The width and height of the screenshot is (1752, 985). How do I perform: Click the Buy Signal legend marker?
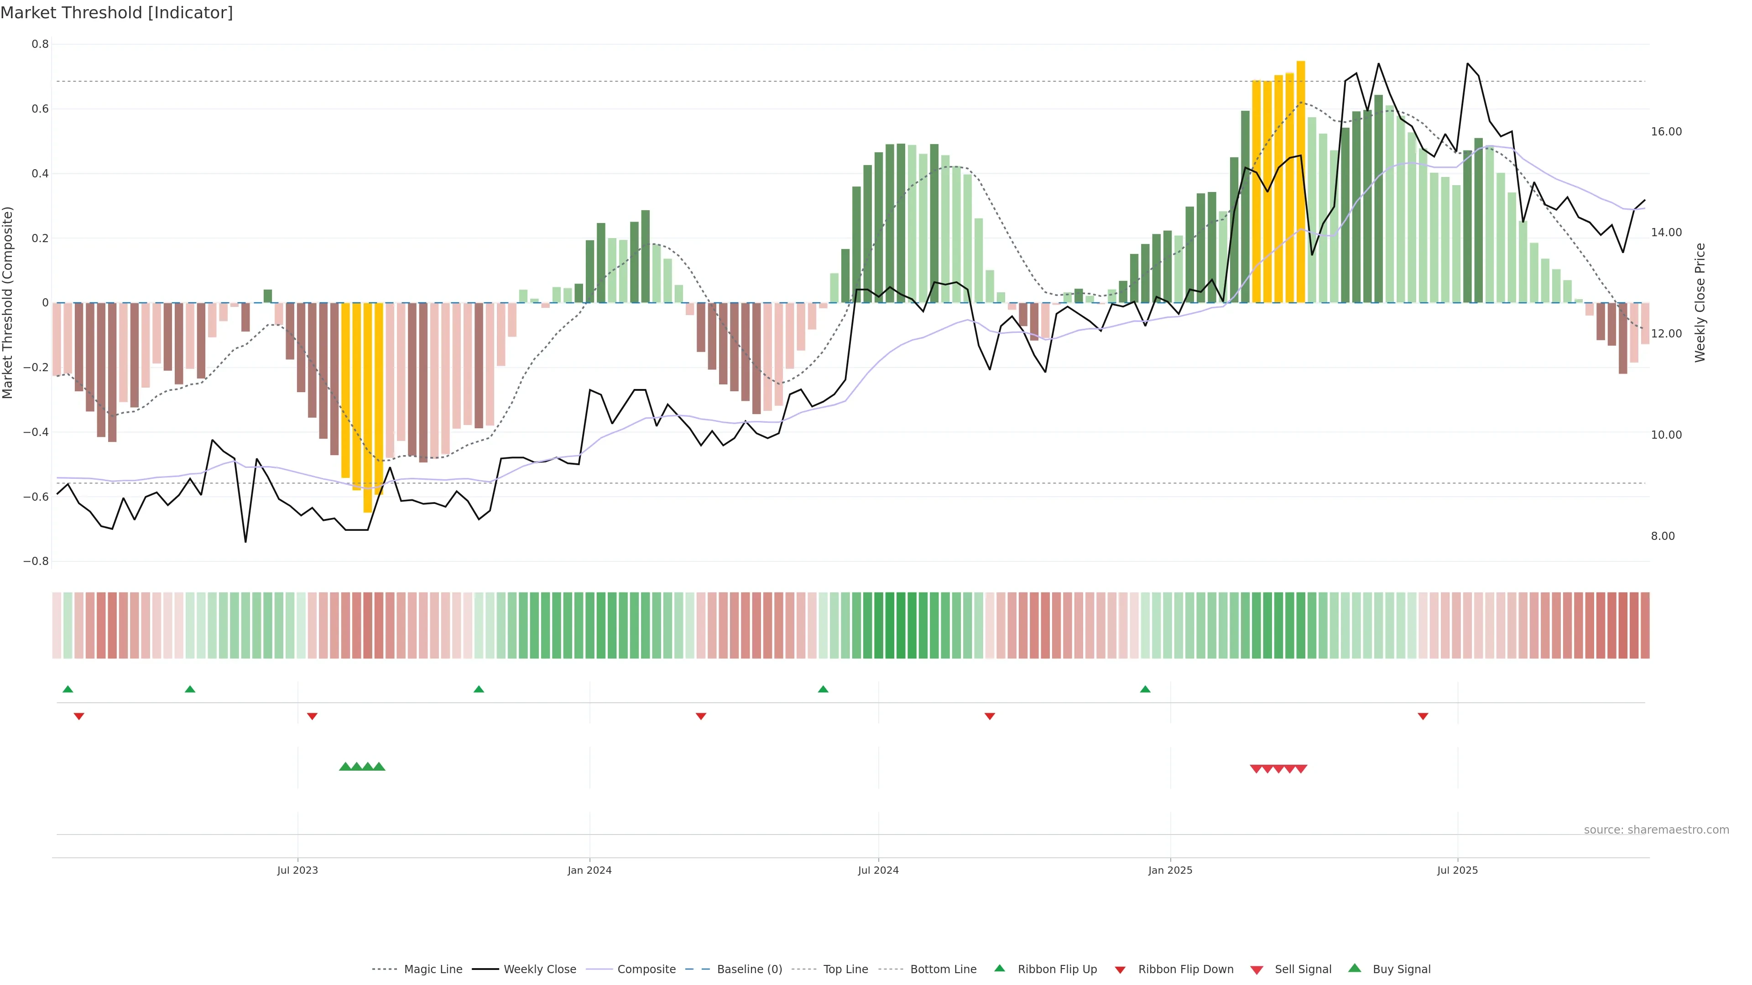pos(1355,968)
